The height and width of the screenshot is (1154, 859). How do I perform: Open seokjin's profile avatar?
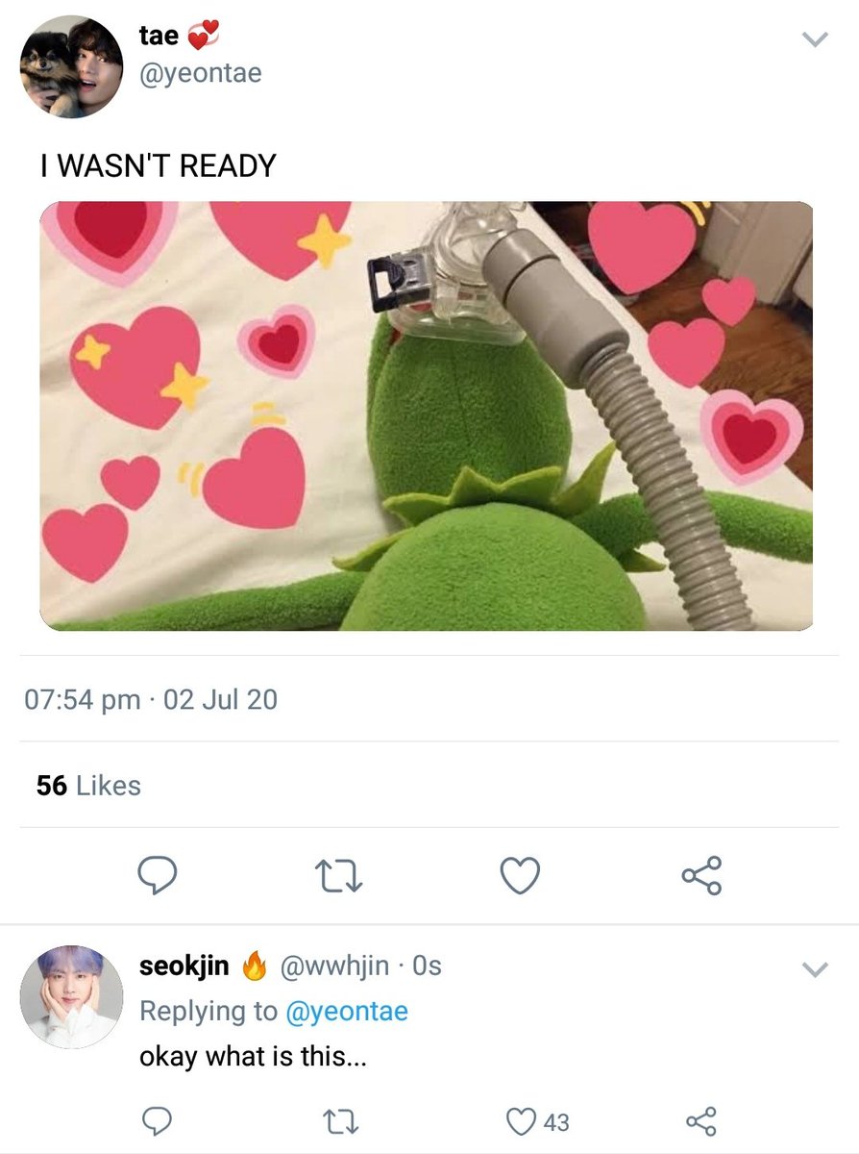click(71, 995)
